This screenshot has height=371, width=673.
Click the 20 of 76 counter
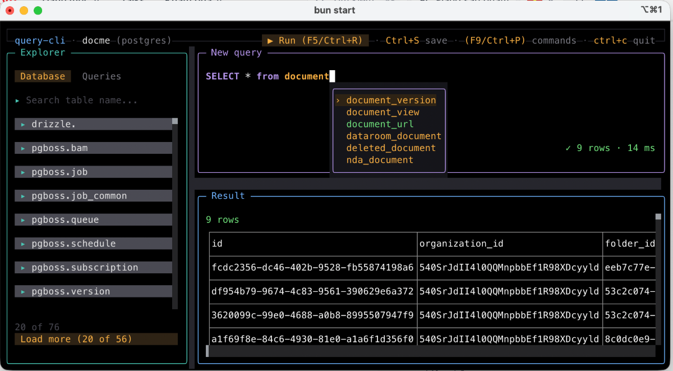point(37,327)
